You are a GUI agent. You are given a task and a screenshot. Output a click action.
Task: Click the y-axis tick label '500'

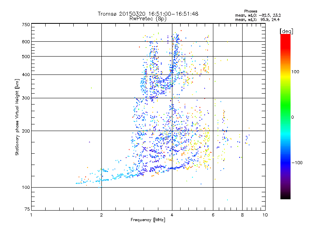(x=26, y=57)
